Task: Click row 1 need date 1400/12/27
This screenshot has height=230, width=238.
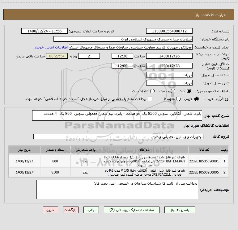Action: pos(24,161)
